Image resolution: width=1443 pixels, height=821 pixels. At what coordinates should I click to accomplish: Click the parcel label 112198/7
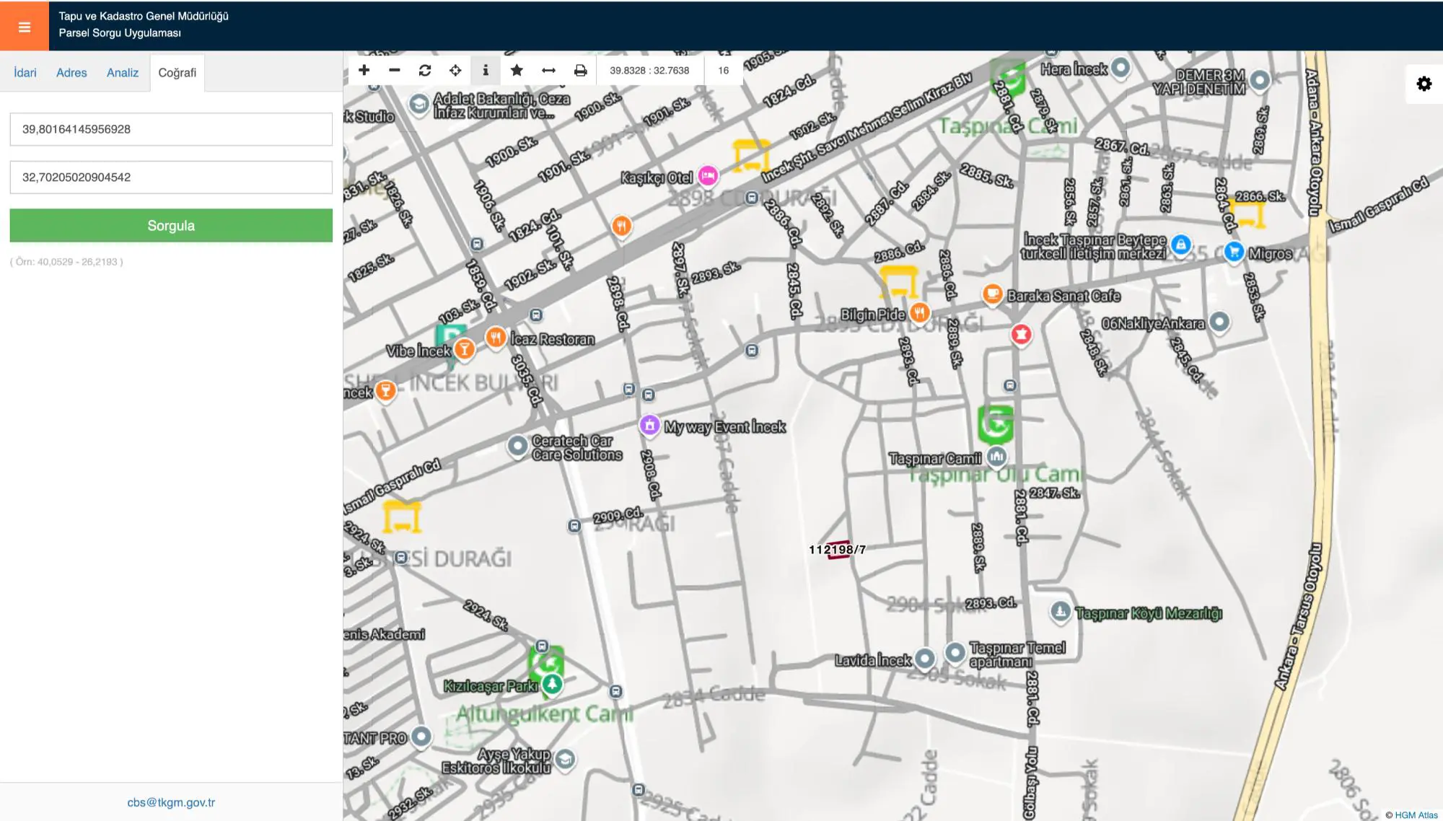(837, 550)
